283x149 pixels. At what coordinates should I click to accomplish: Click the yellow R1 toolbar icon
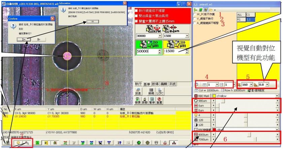pos(46,143)
